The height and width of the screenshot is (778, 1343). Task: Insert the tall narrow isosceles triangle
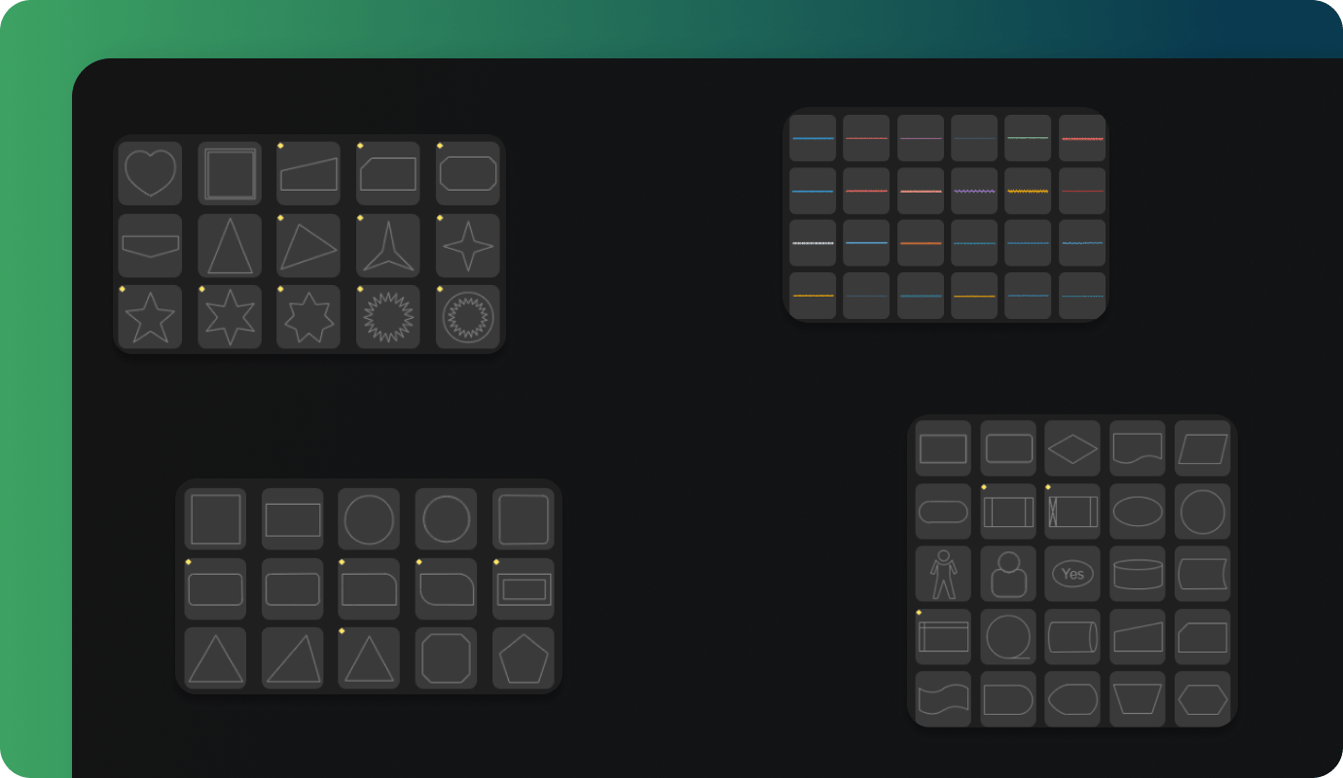pos(230,245)
